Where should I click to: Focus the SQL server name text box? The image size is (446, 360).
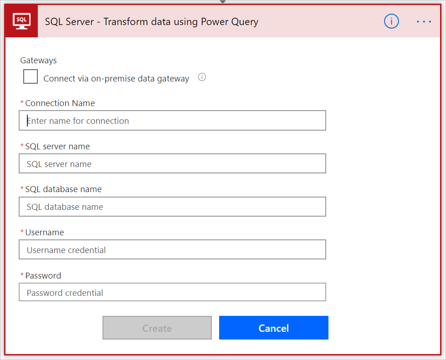(172, 164)
